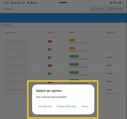Image resolution: width=127 pixels, height=119 pixels.
Task: Tap the Successful badge in the 770687 row
Action: [74, 64]
